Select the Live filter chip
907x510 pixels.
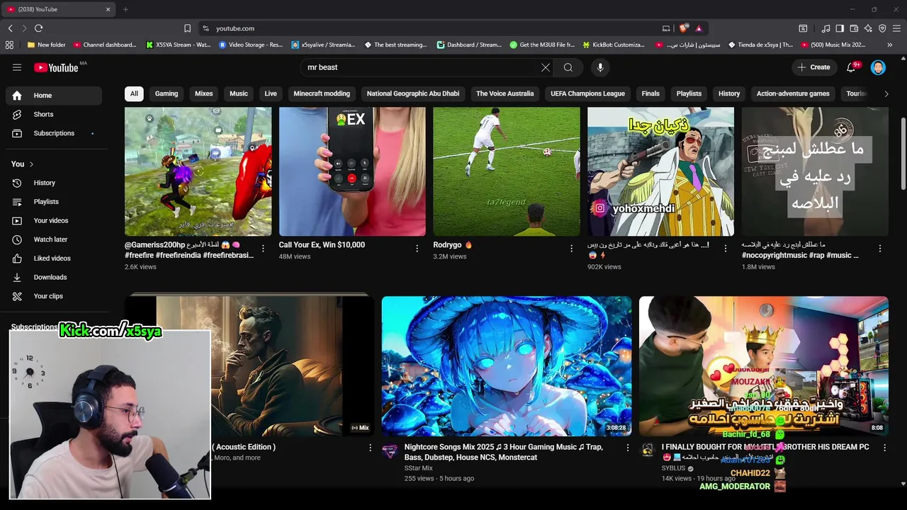(271, 93)
